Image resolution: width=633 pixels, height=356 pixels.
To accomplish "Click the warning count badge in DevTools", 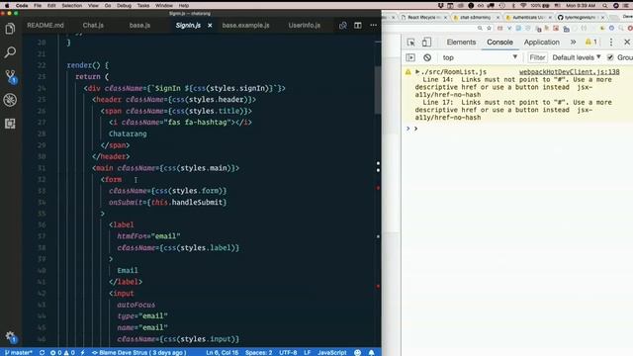I will [x=591, y=42].
